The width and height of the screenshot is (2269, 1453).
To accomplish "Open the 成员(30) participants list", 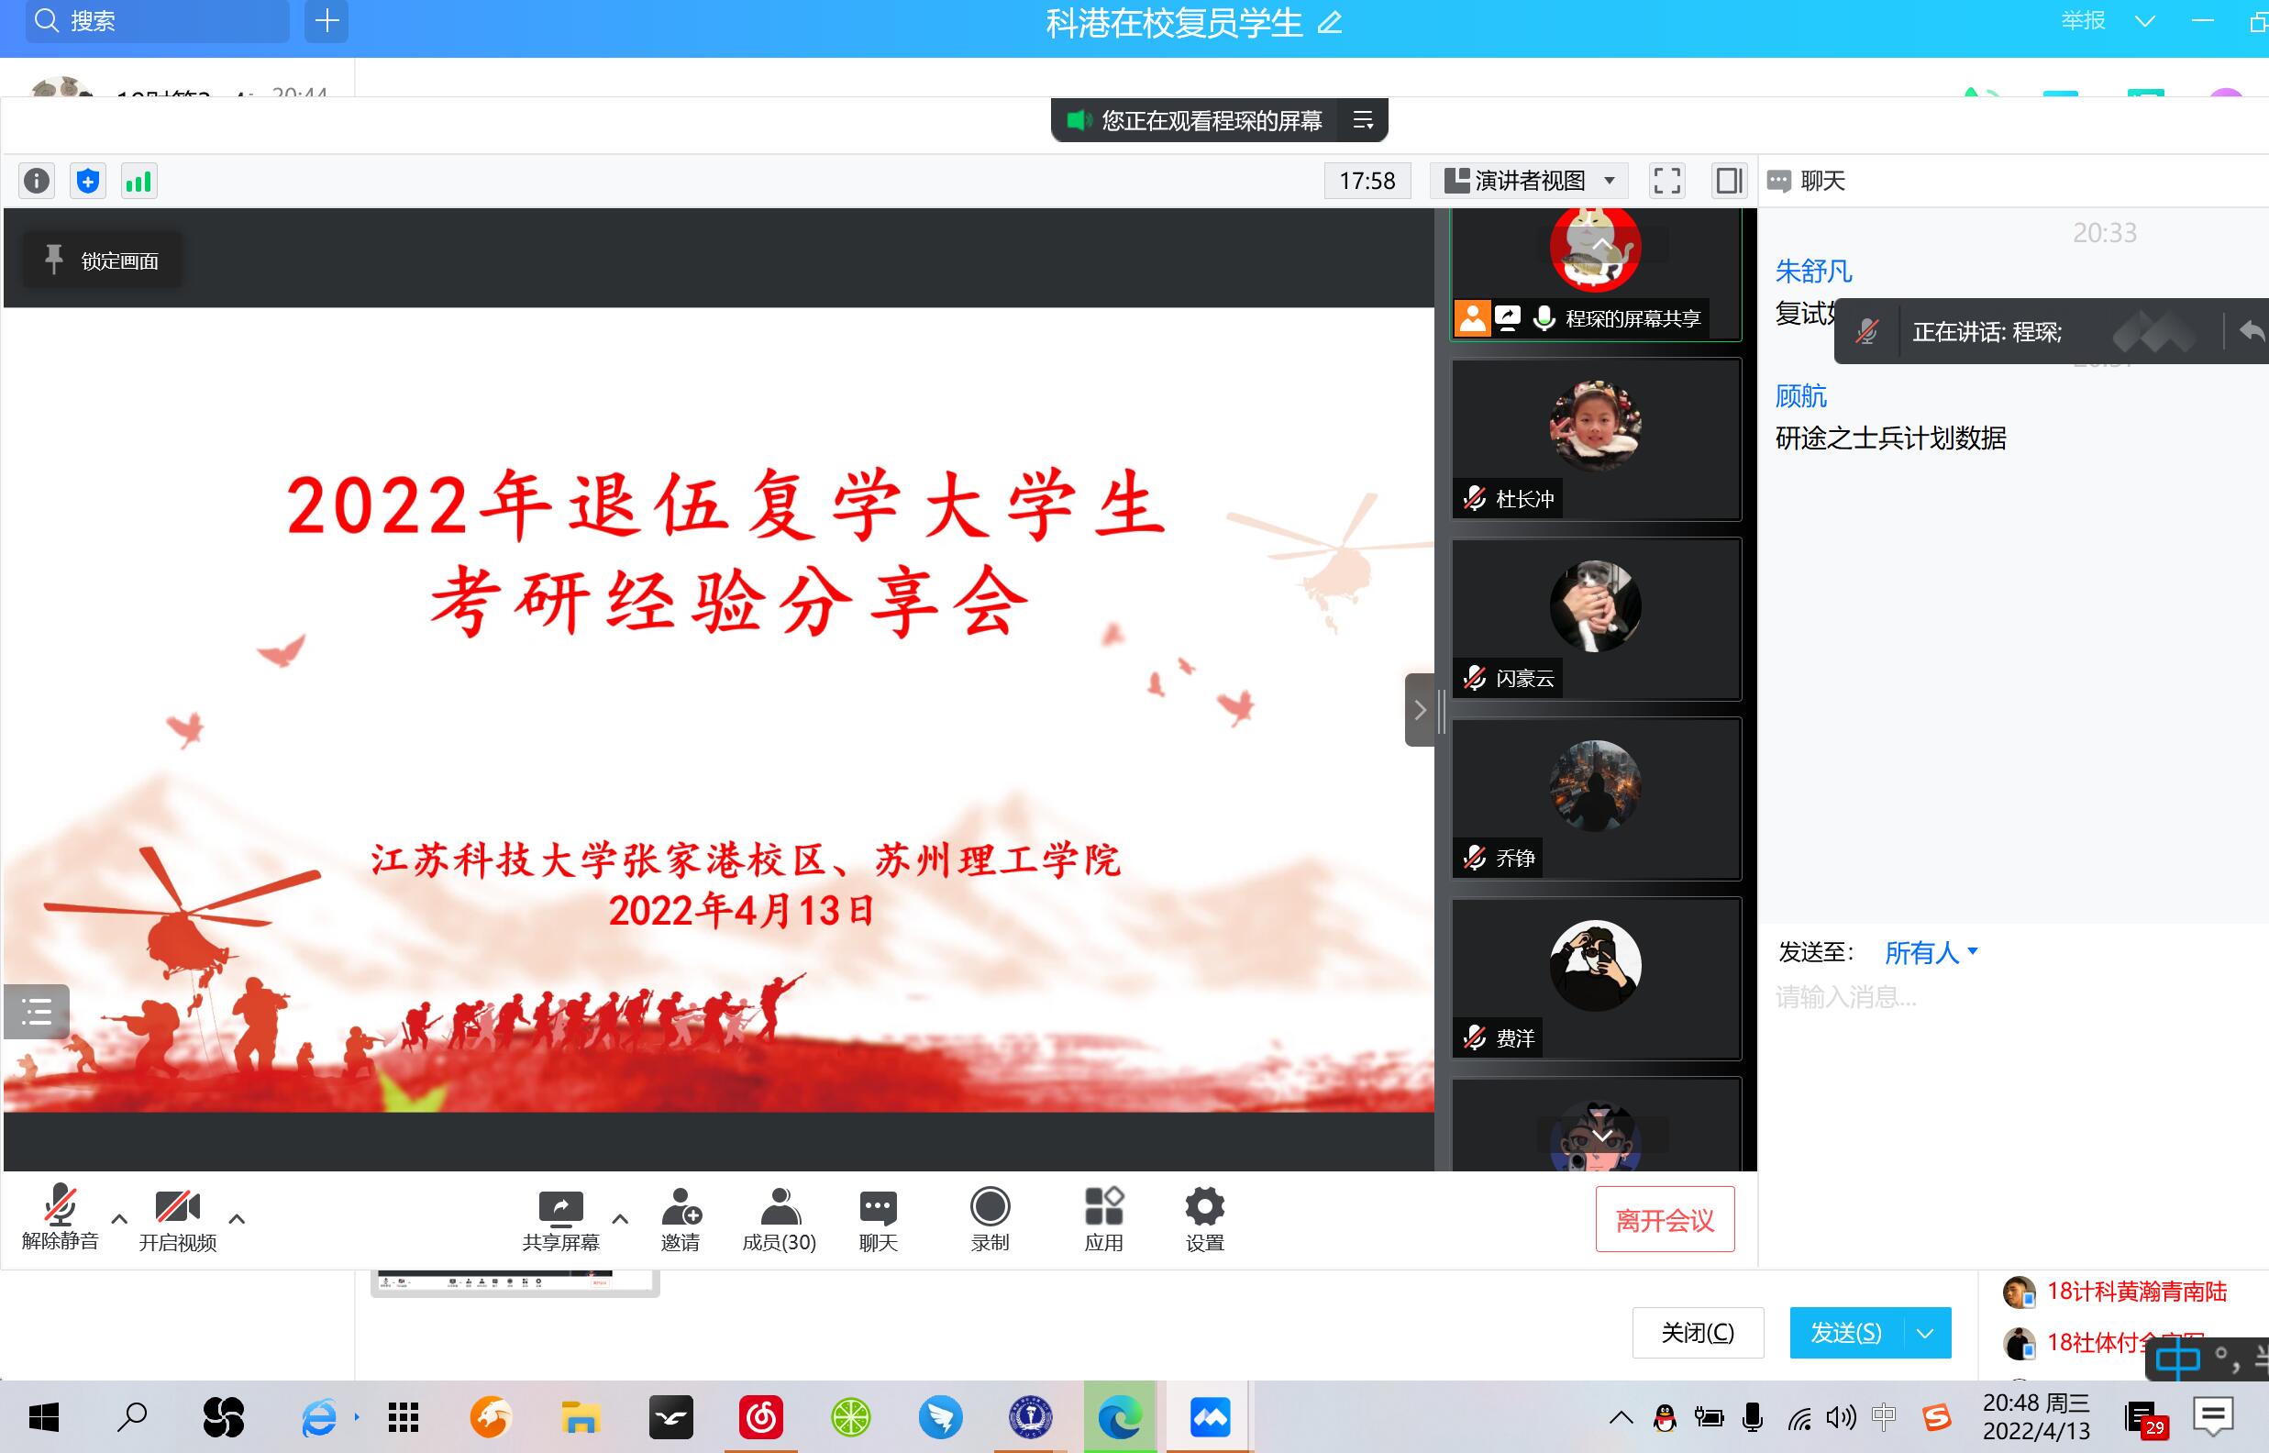I will click(777, 1219).
